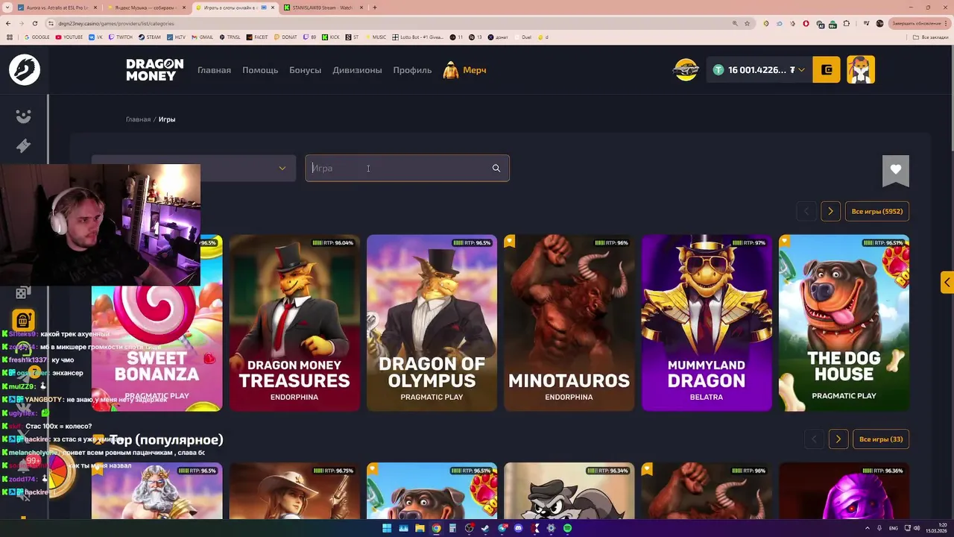
Task: Open Steam from the Windows taskbar
Action: [485, 528]
